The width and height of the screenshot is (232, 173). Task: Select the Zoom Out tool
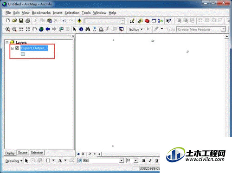click(x=14, y=29)
